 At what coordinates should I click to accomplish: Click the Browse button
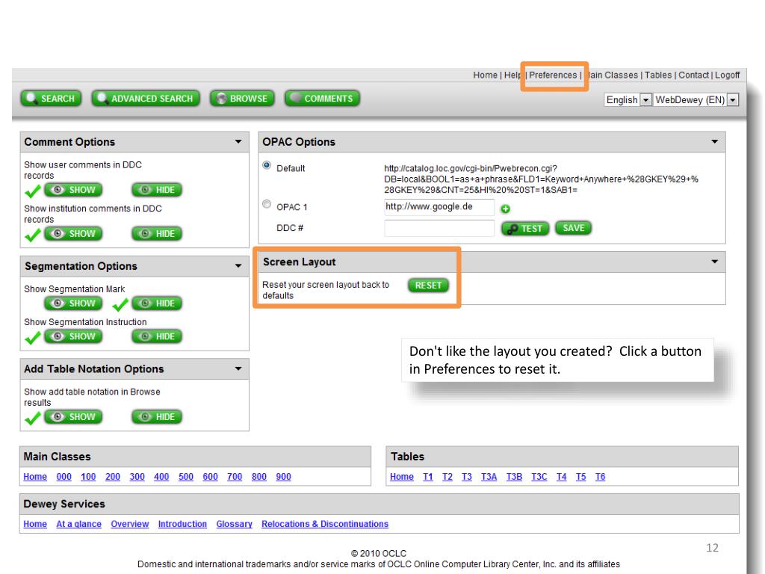pyautogui.click(x=242, y=99)
